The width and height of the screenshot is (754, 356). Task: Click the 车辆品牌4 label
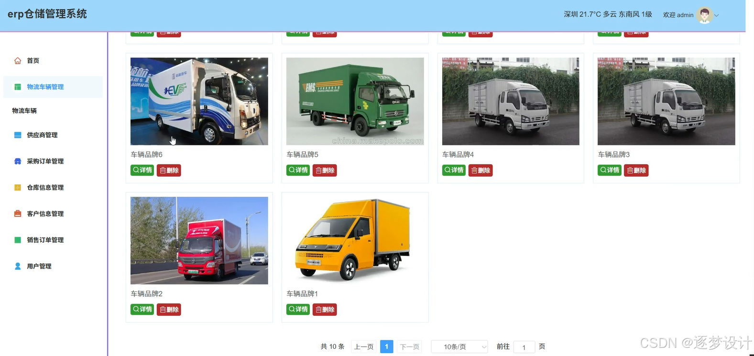(x=459, y=155)
